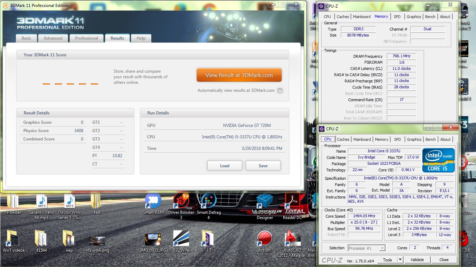Click the PT value 10.82
Screen dimensions: 476x267
pyautogui.click(x=117, y=156)
